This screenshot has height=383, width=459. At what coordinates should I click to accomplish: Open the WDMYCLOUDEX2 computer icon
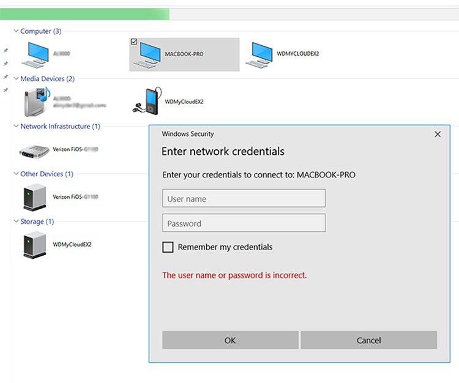point(259,55)
